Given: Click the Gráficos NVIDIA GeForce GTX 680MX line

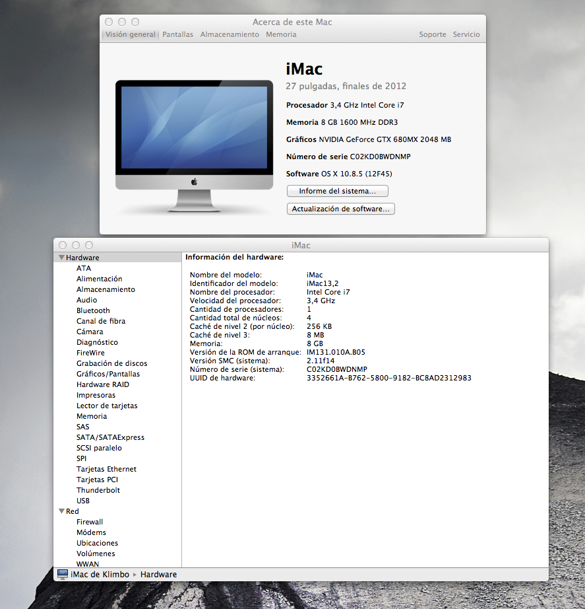Looking at the screenshot, I should click(369, 139).
